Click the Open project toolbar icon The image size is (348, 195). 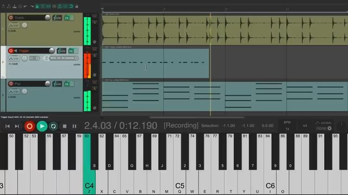9,6
